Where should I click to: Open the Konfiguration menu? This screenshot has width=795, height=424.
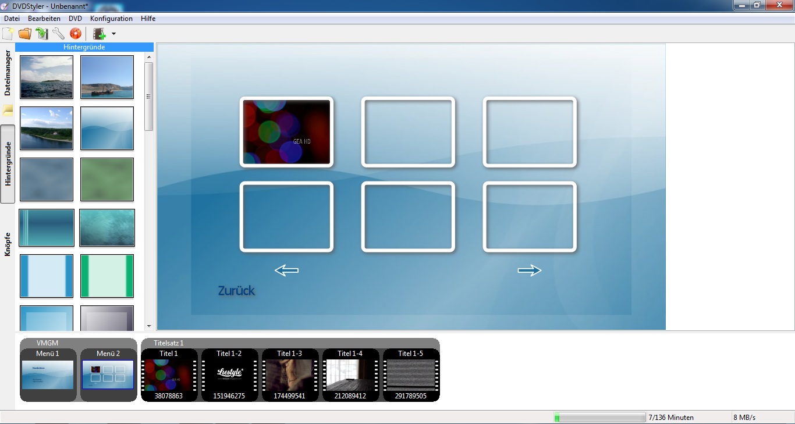tap(111, 19)
